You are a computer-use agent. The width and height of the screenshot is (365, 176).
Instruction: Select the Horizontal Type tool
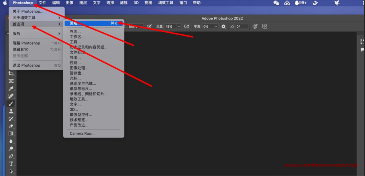click(x=11, y=164)
